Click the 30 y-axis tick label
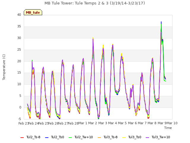The width and height of the screenshot is (190, 143). [19, 38]
